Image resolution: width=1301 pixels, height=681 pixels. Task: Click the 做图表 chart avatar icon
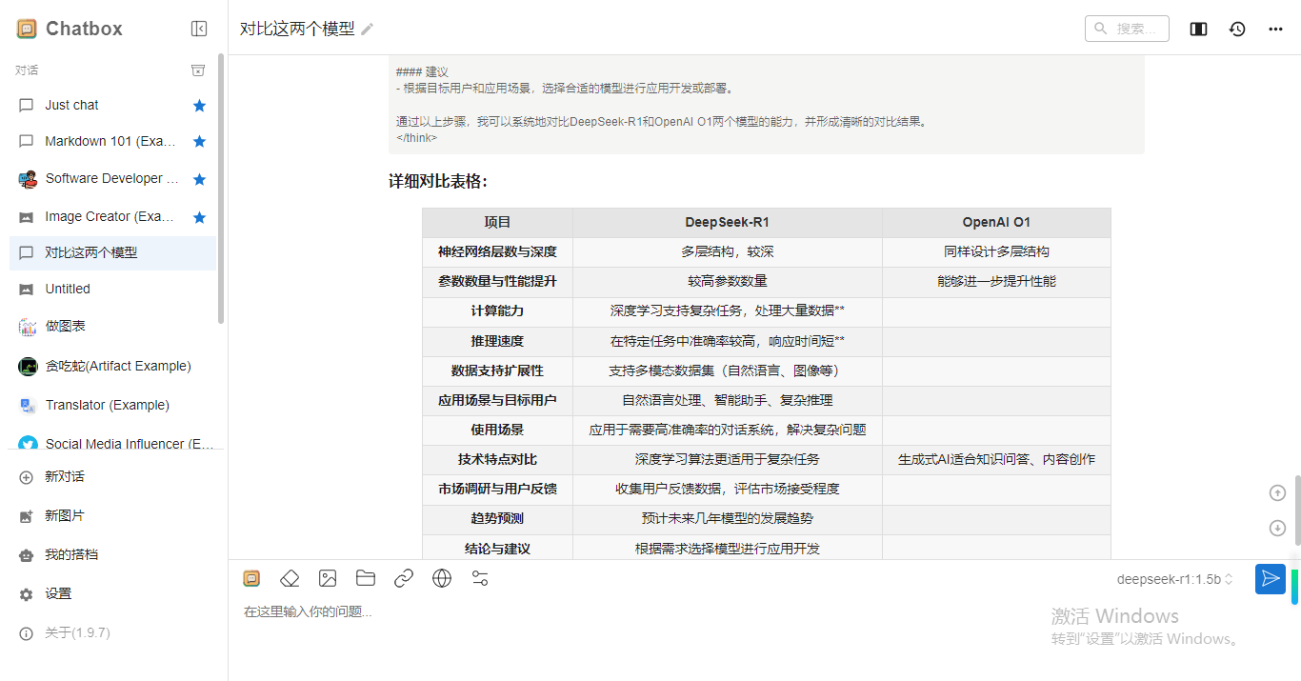point(28,327)
